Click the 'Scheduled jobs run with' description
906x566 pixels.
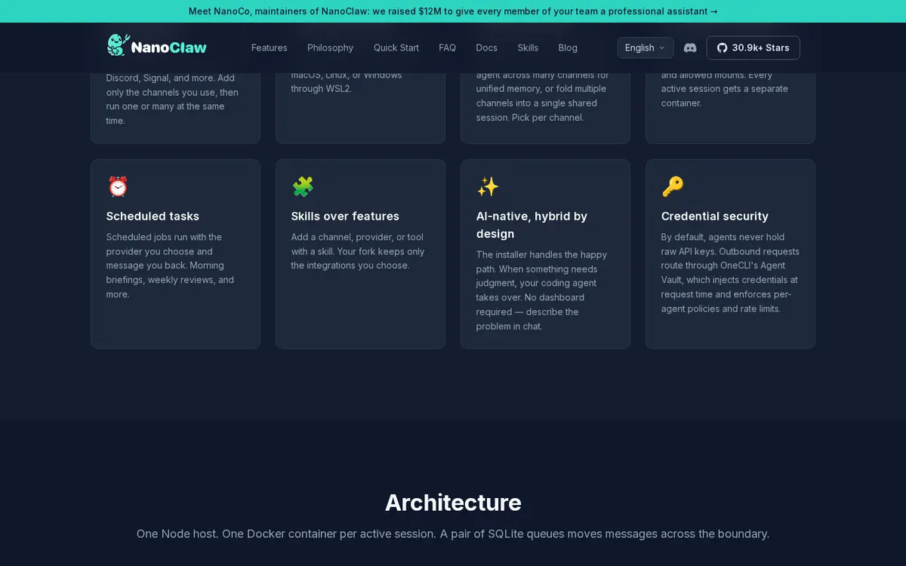pos(171,266)
